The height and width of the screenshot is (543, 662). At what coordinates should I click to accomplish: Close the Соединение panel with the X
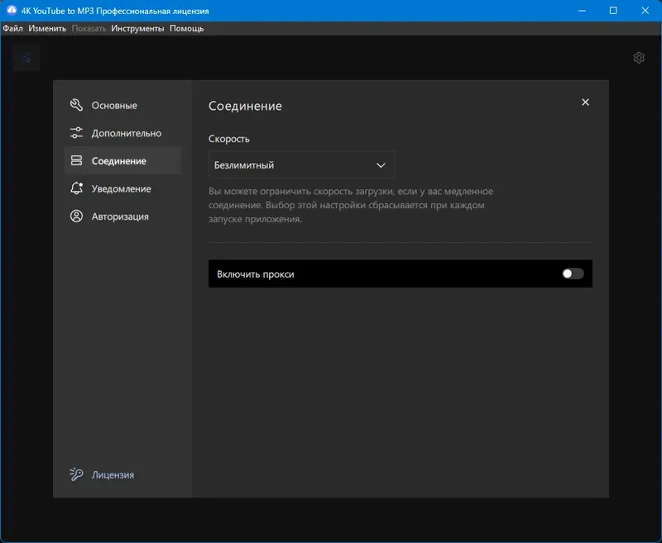(x=585, y=102)
